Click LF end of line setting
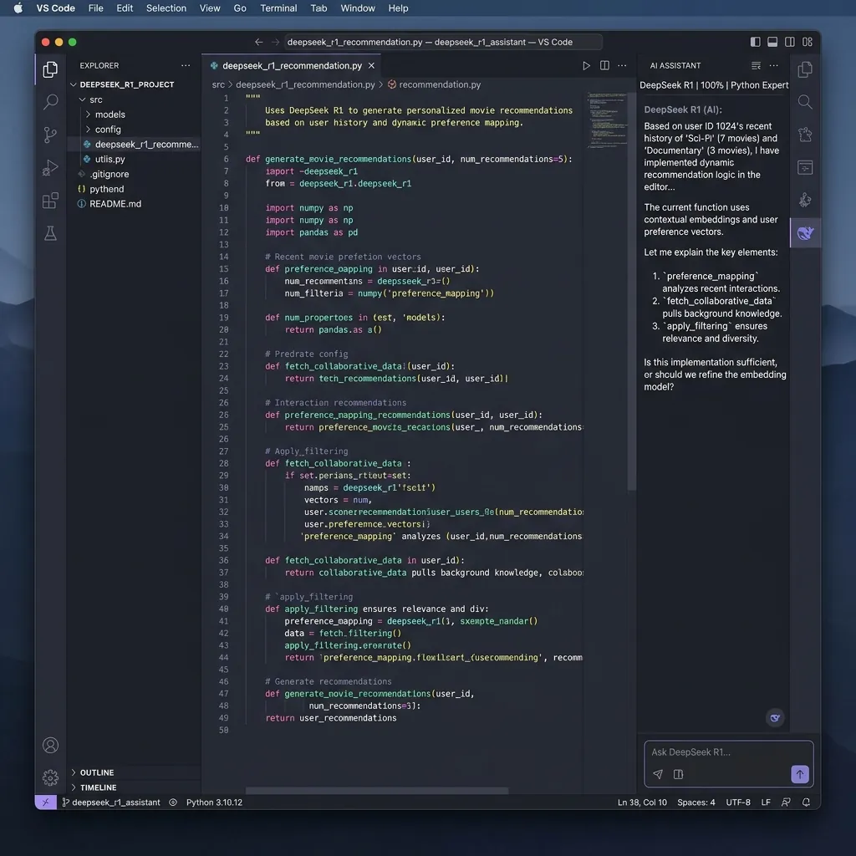 (766, 802)
